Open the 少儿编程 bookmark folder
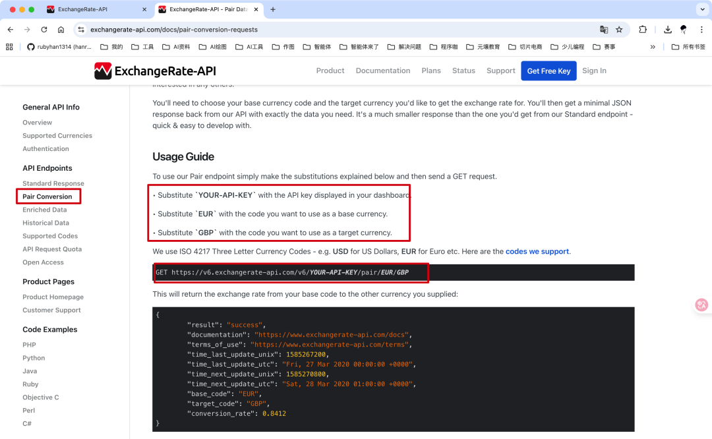This screenshot has width=712, height=439. coord(568,47)
